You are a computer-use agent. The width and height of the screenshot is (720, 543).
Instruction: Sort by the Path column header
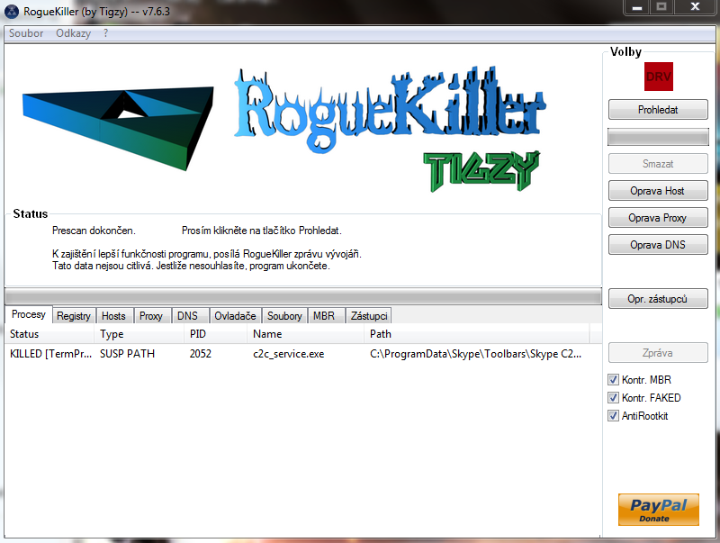tap(477, 334)
